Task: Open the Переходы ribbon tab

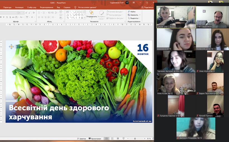Action: 8,7
